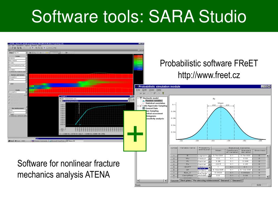Open Help menu in Probabilistic simulation module

159,90
